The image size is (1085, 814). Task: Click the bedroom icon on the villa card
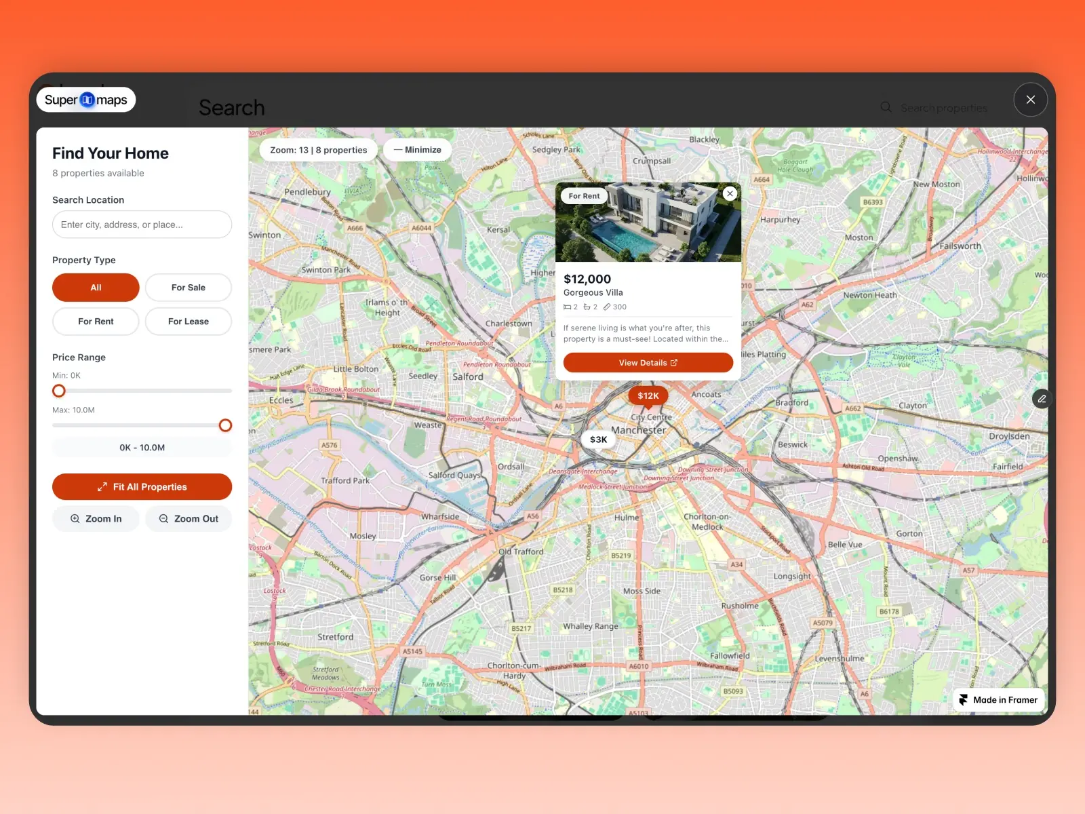tap(569, 307)
